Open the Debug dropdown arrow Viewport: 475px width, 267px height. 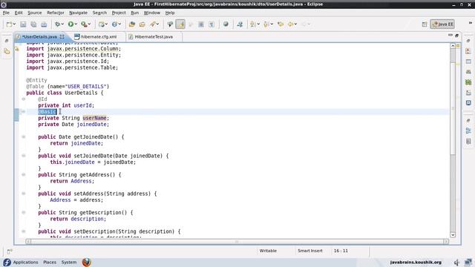click(62, 24)
